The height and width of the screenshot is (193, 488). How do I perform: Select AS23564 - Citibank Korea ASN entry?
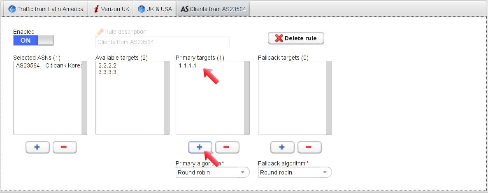[49, 66]
